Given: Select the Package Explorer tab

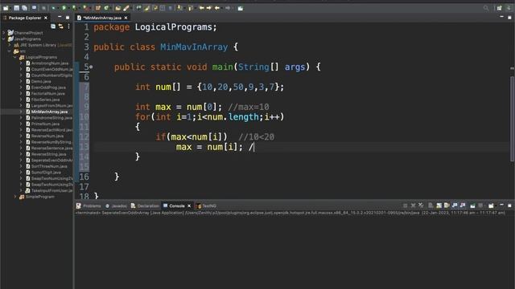Looking at the screenshot, I should (x=25, y=18).
